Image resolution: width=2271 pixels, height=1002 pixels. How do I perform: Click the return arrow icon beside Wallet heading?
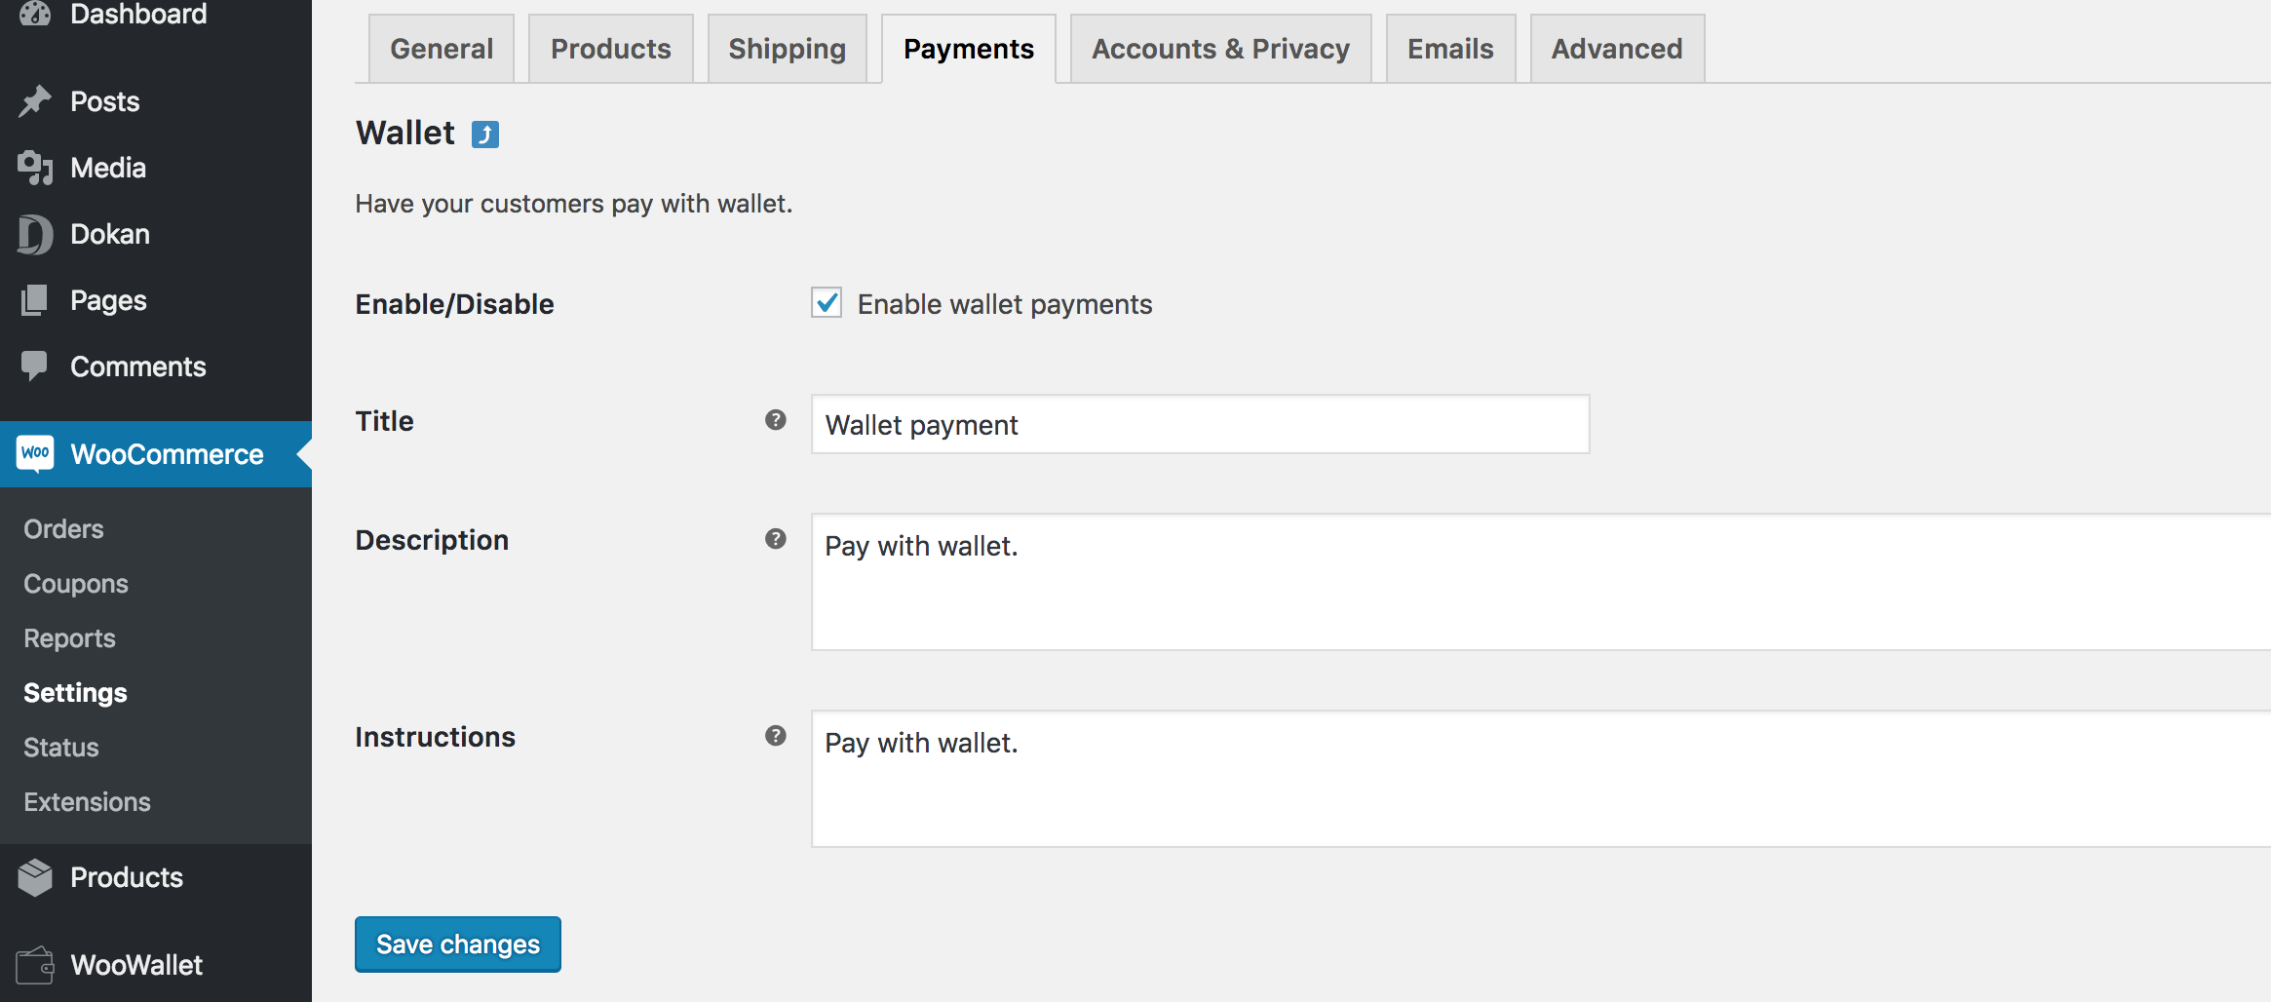click(485, 134)
